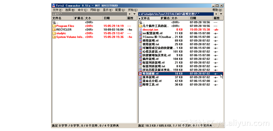273x131 pixels.
Task: Click the file icon of ini 配置说明.rtf
Action: coord(140,33)
